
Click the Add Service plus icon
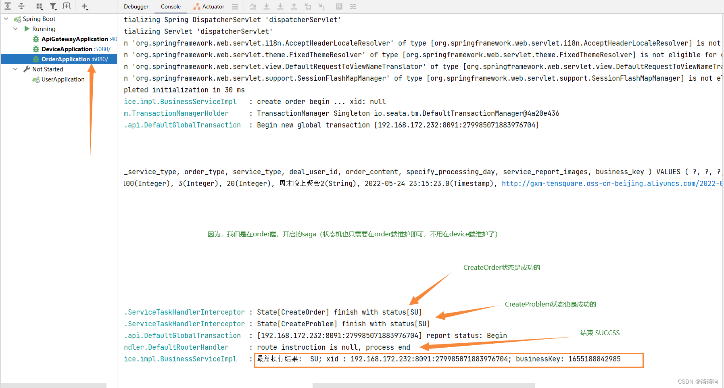pos(85,6)
